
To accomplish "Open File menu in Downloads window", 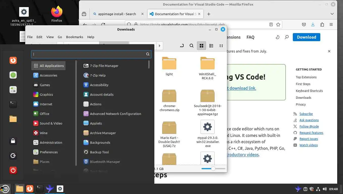I will coord(30,37).
